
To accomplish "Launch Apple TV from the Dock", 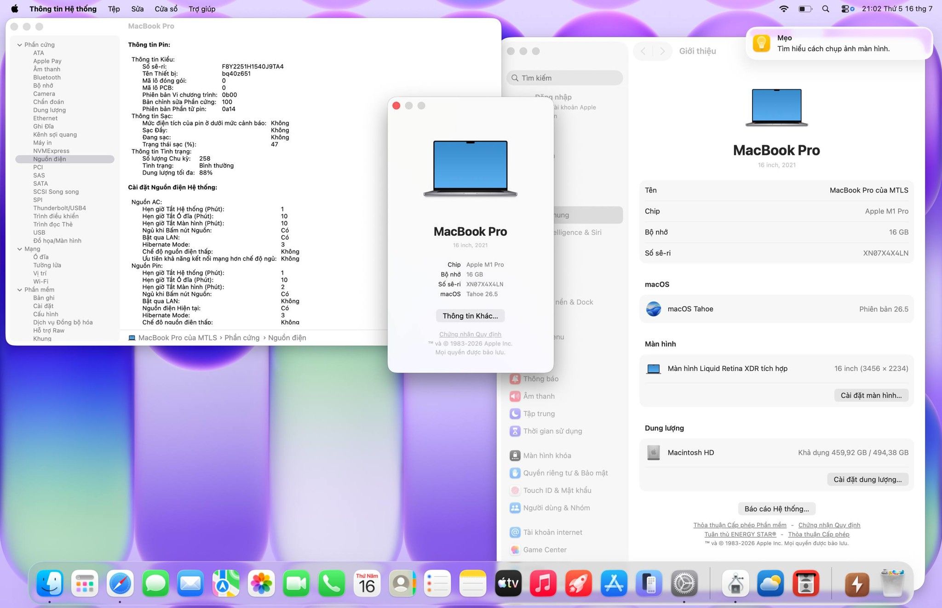I will (x=508, y=584).
